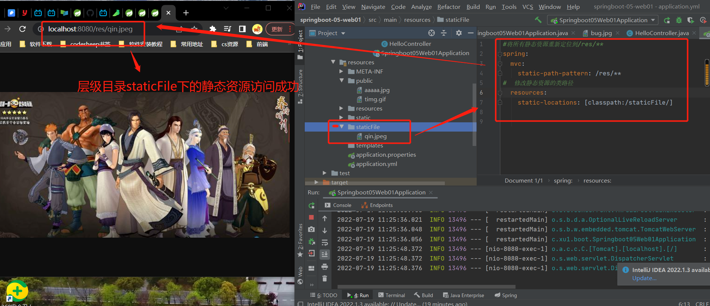Image resolution: width=710 pixels, height=306 pixels.
Task: Toggle soft-wrap in the console
Action: pyautogui.click(x=325, y=242)
